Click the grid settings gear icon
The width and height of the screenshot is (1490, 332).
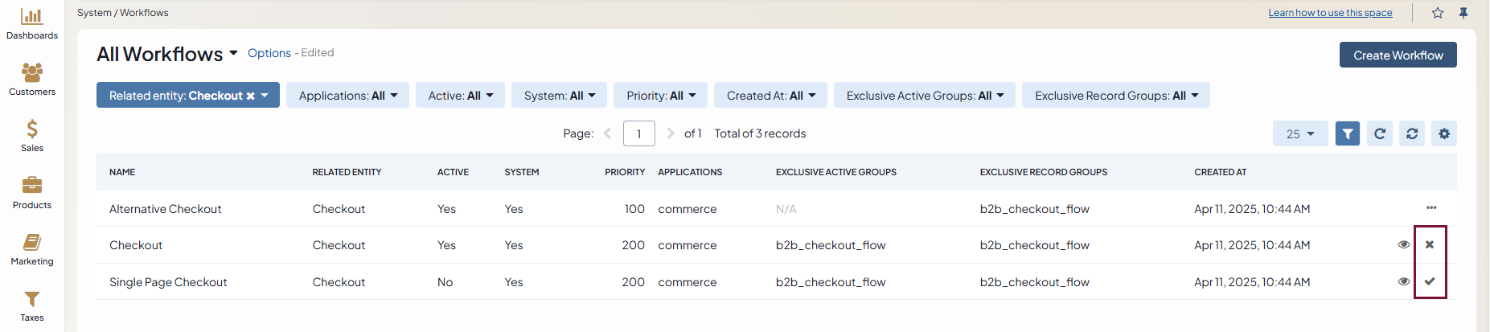[x=1444, y=133]
